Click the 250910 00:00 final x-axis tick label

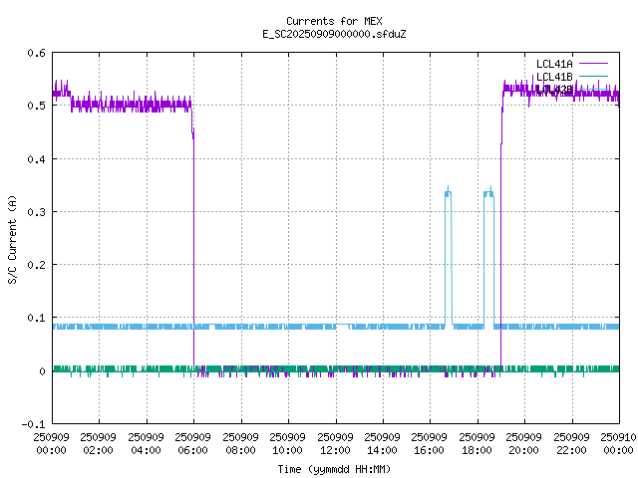pyautogui.click(x=618, y=442)
